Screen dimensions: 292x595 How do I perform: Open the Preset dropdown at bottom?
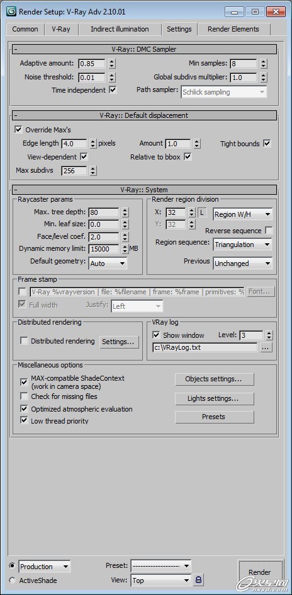point(161,566)
